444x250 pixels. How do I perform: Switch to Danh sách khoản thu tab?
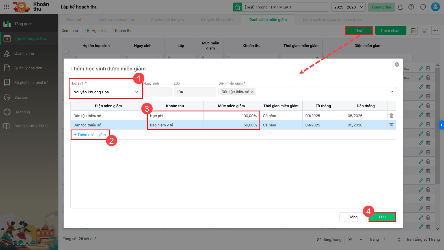pyautogui.click(x=116, y=20)
